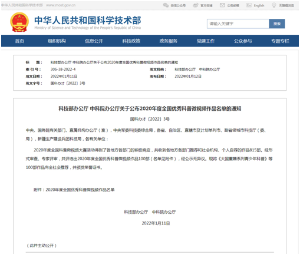300x255 pixels.
Task: Open 党建工作 in the navigation bar
Action: pyautogui.click(x=206, y=41)
